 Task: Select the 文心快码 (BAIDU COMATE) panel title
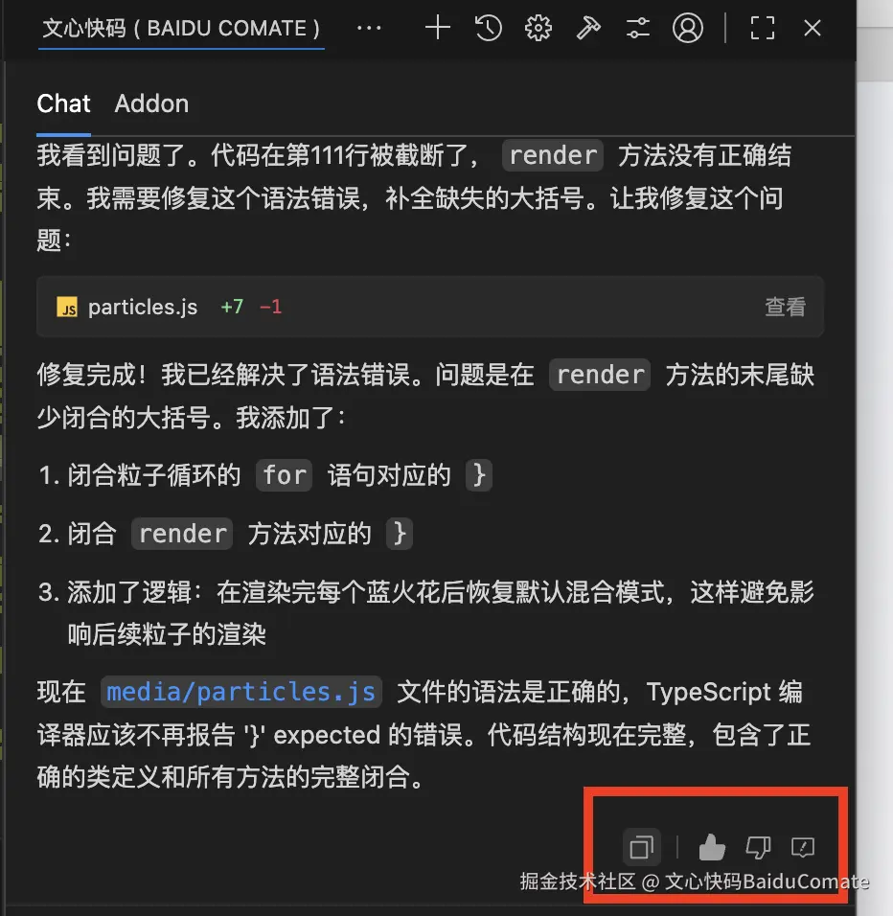click(181, 28)
